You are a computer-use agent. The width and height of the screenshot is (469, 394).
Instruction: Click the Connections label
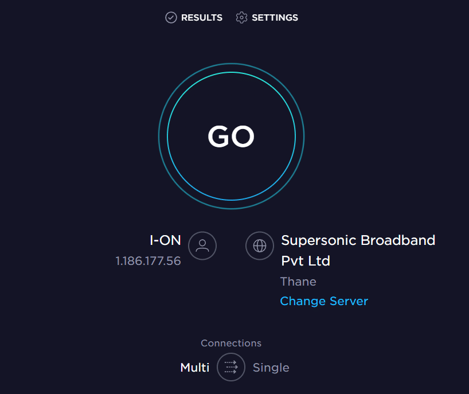[231, 343]
